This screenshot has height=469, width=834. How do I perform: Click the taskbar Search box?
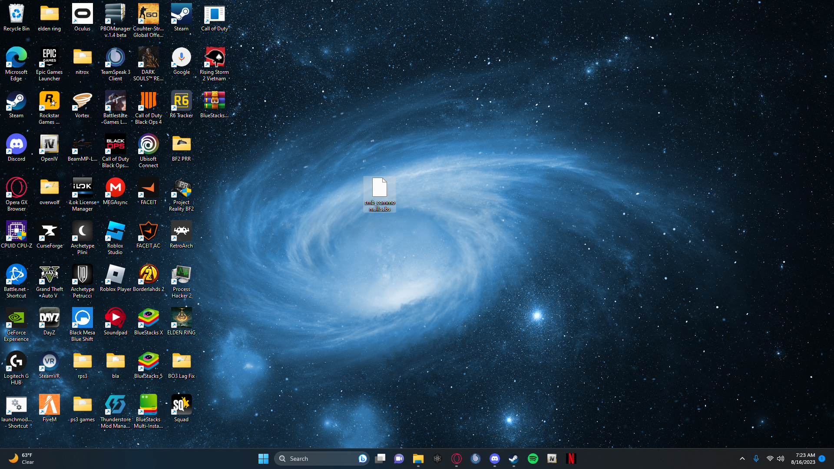click(x=322, y=459)
